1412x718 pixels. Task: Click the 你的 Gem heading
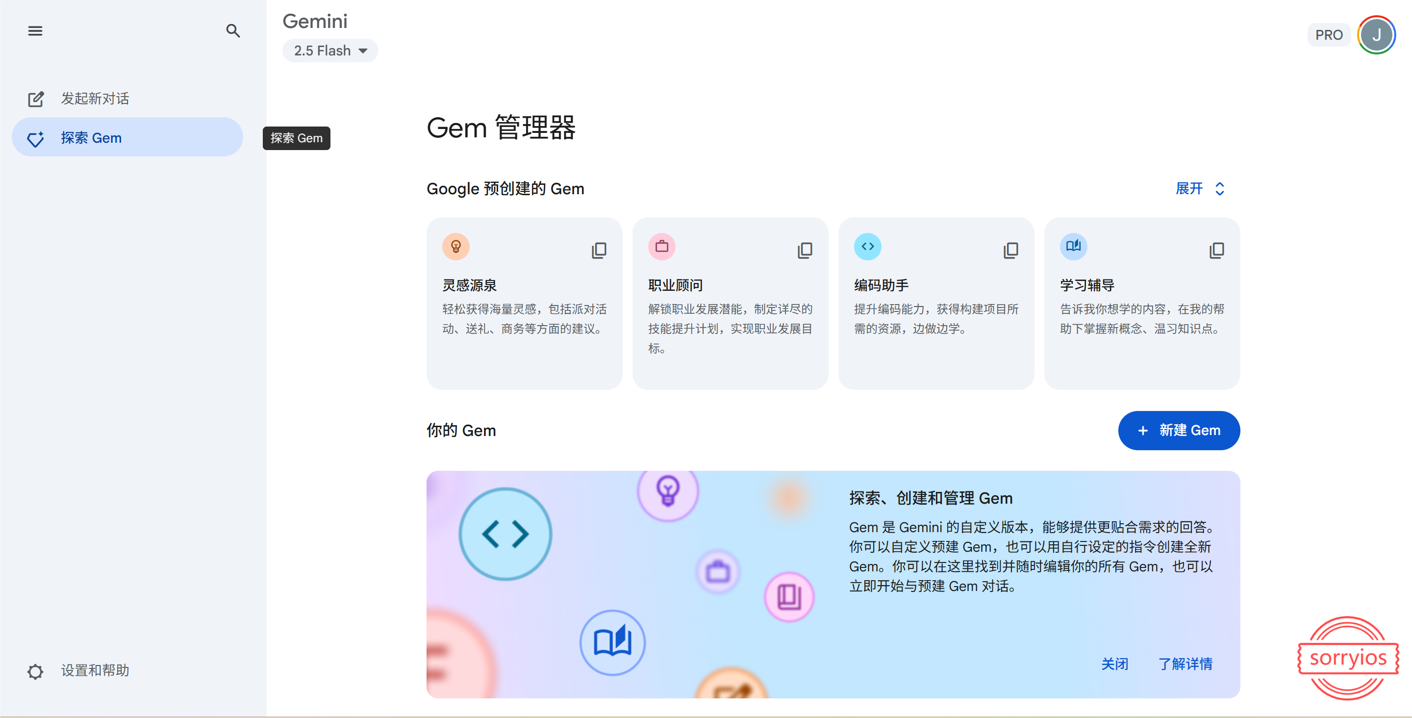click(461, 431)
